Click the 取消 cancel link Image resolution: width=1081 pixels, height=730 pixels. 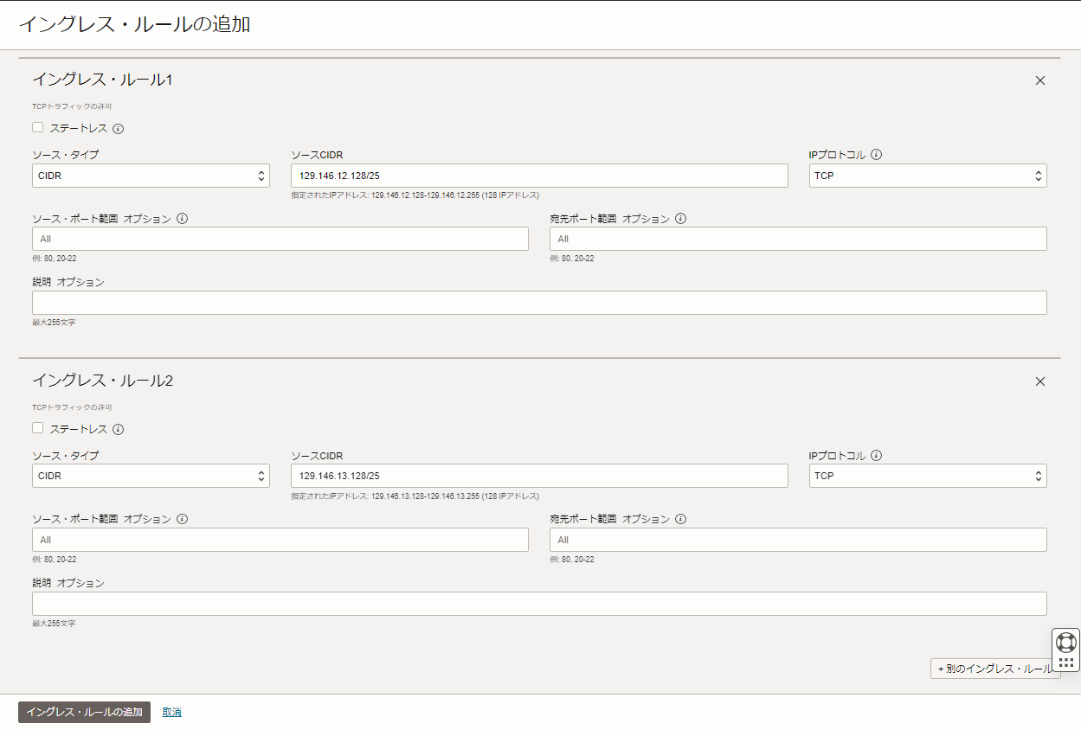171,712
